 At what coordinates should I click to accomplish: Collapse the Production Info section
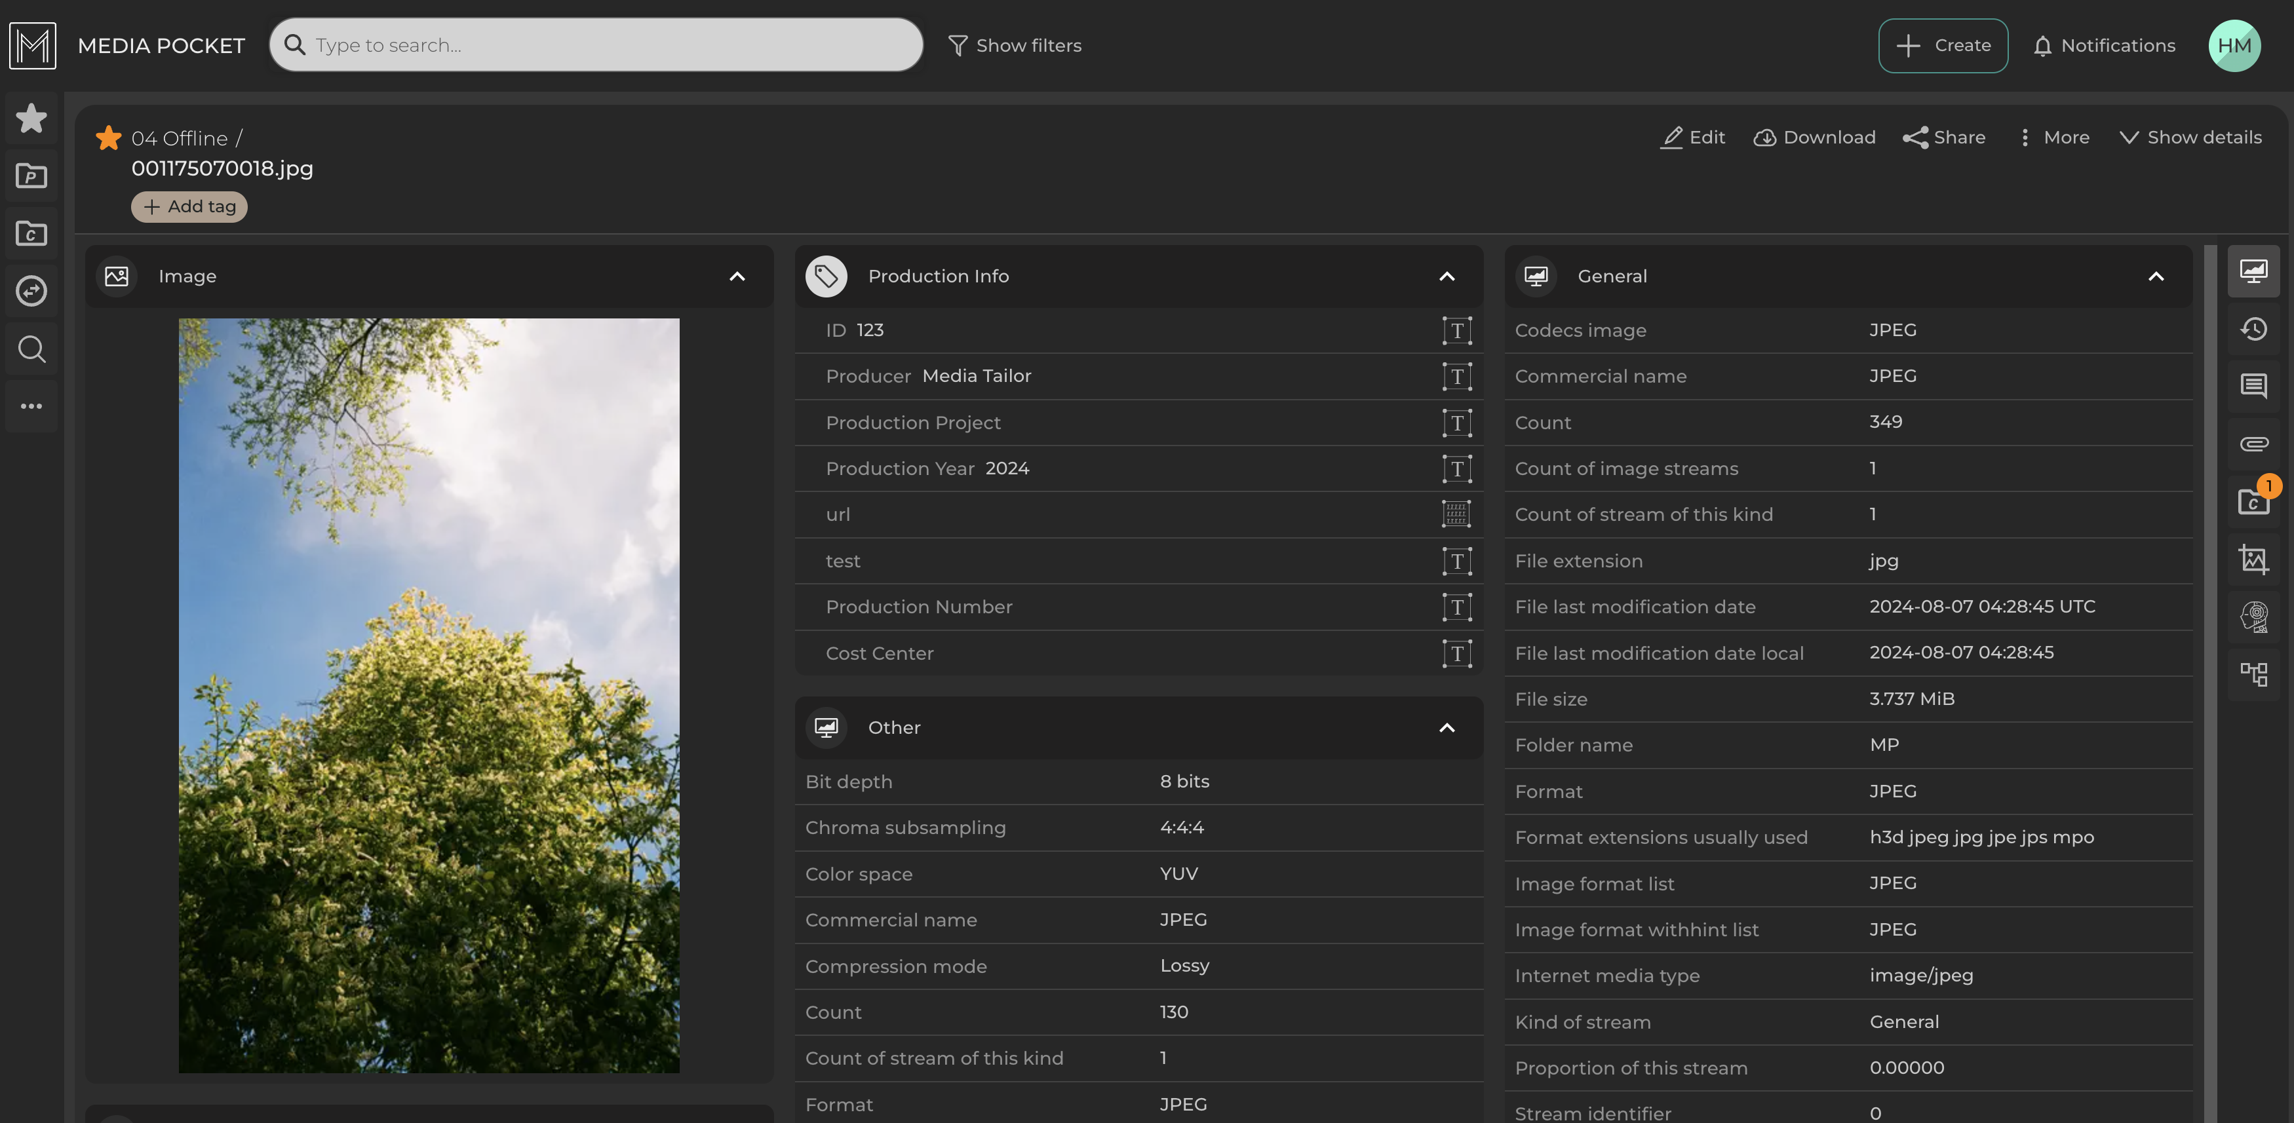pos(1447,276)
